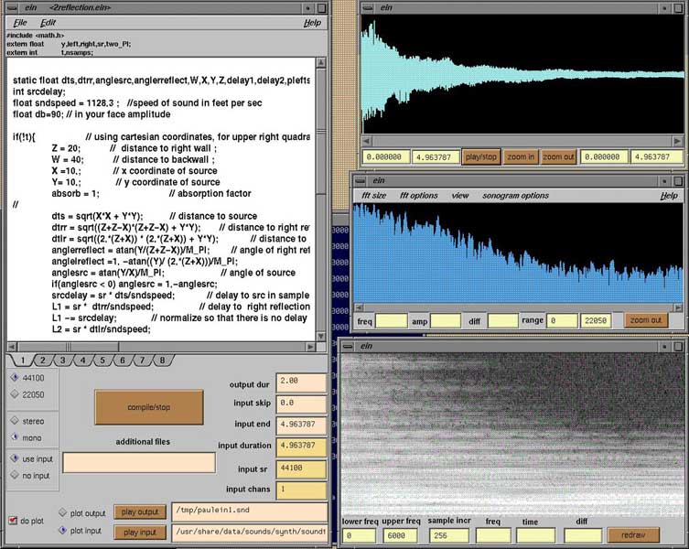Open the window menu of the waveform window
689x549 pixels.
[x=368, y=7]
